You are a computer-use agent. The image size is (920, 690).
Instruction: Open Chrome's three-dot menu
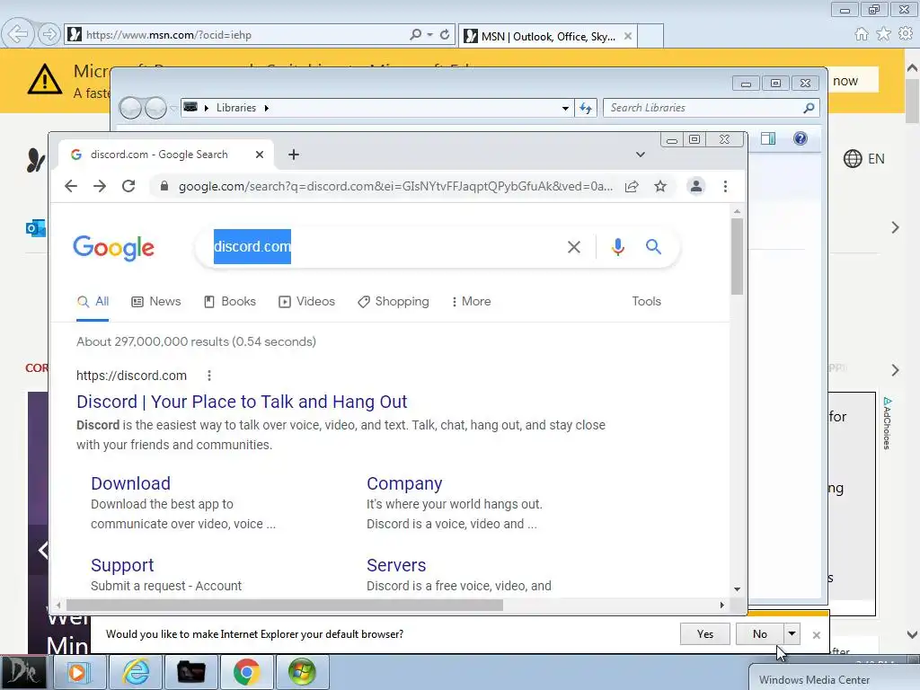click(x=725, y=187)
